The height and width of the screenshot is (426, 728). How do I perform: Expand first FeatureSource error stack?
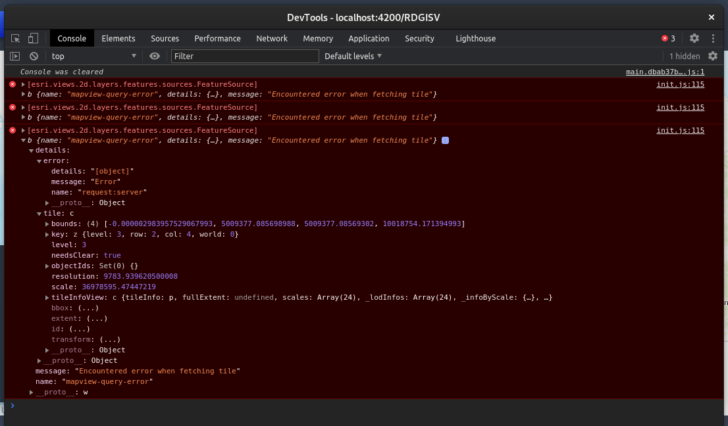click(23, 84)
